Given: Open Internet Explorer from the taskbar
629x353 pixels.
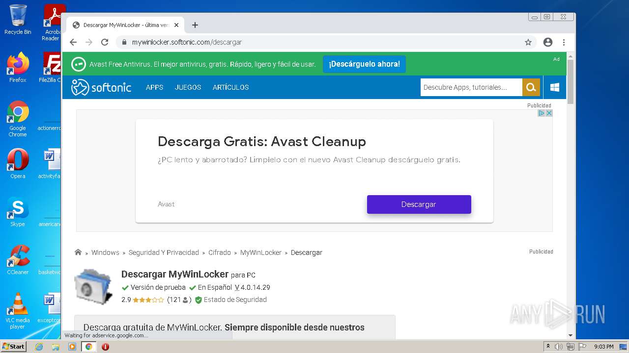Looking at the screenshot, I should 39,347.
